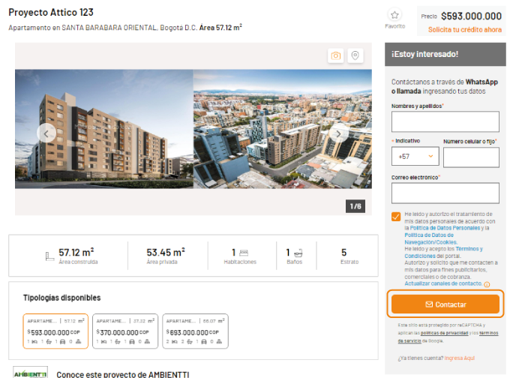Viewport: 510px width, 378px height.
Task: Click the aerial city view photo
Action: [x=283, y=129]
